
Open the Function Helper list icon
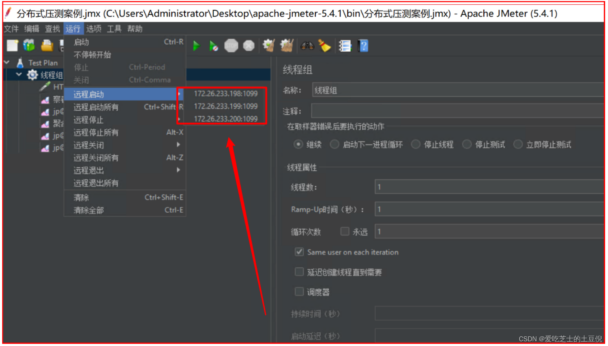coord(345,46)
